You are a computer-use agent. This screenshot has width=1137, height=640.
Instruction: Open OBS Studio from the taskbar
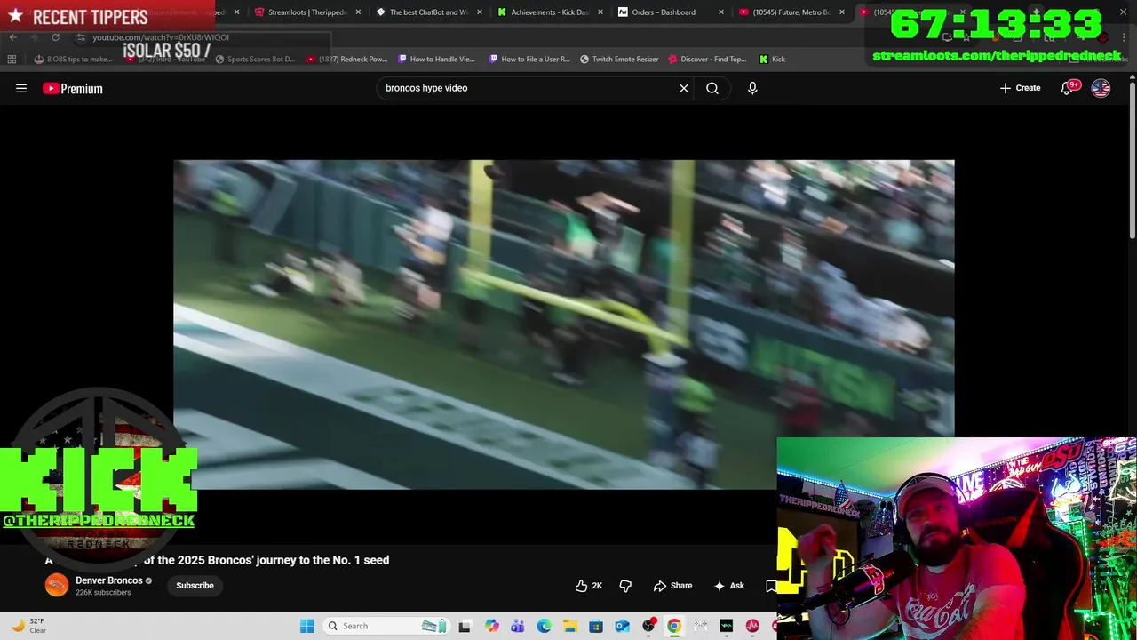pyautogui.click(x=648, y=626)
